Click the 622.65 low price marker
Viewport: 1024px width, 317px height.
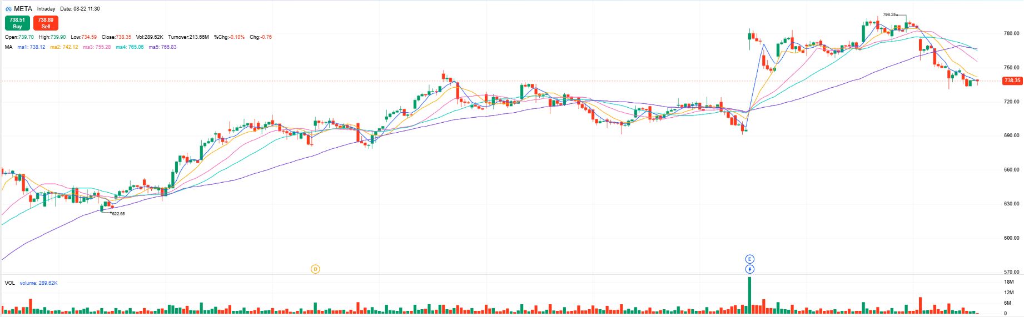tap(118, 213)
